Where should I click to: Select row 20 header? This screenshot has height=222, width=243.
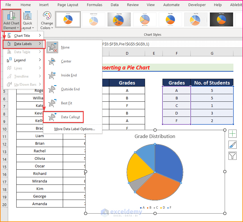tap(4, 205)
